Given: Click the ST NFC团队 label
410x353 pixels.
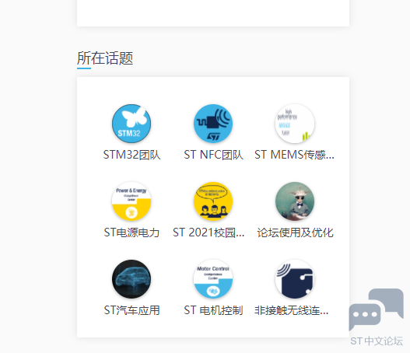Looking at the screenshot, I should [213, 155].
